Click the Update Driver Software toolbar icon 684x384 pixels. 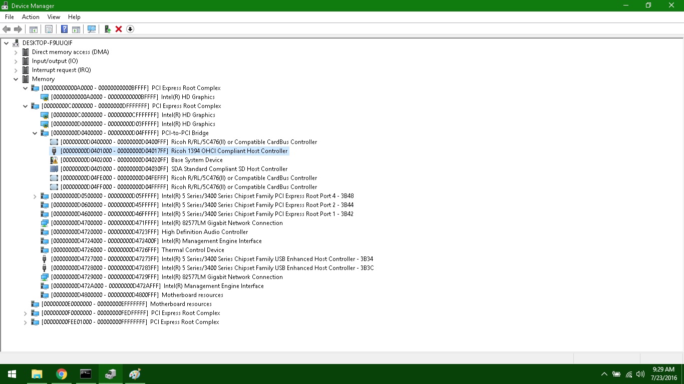[x=107, y=29]
